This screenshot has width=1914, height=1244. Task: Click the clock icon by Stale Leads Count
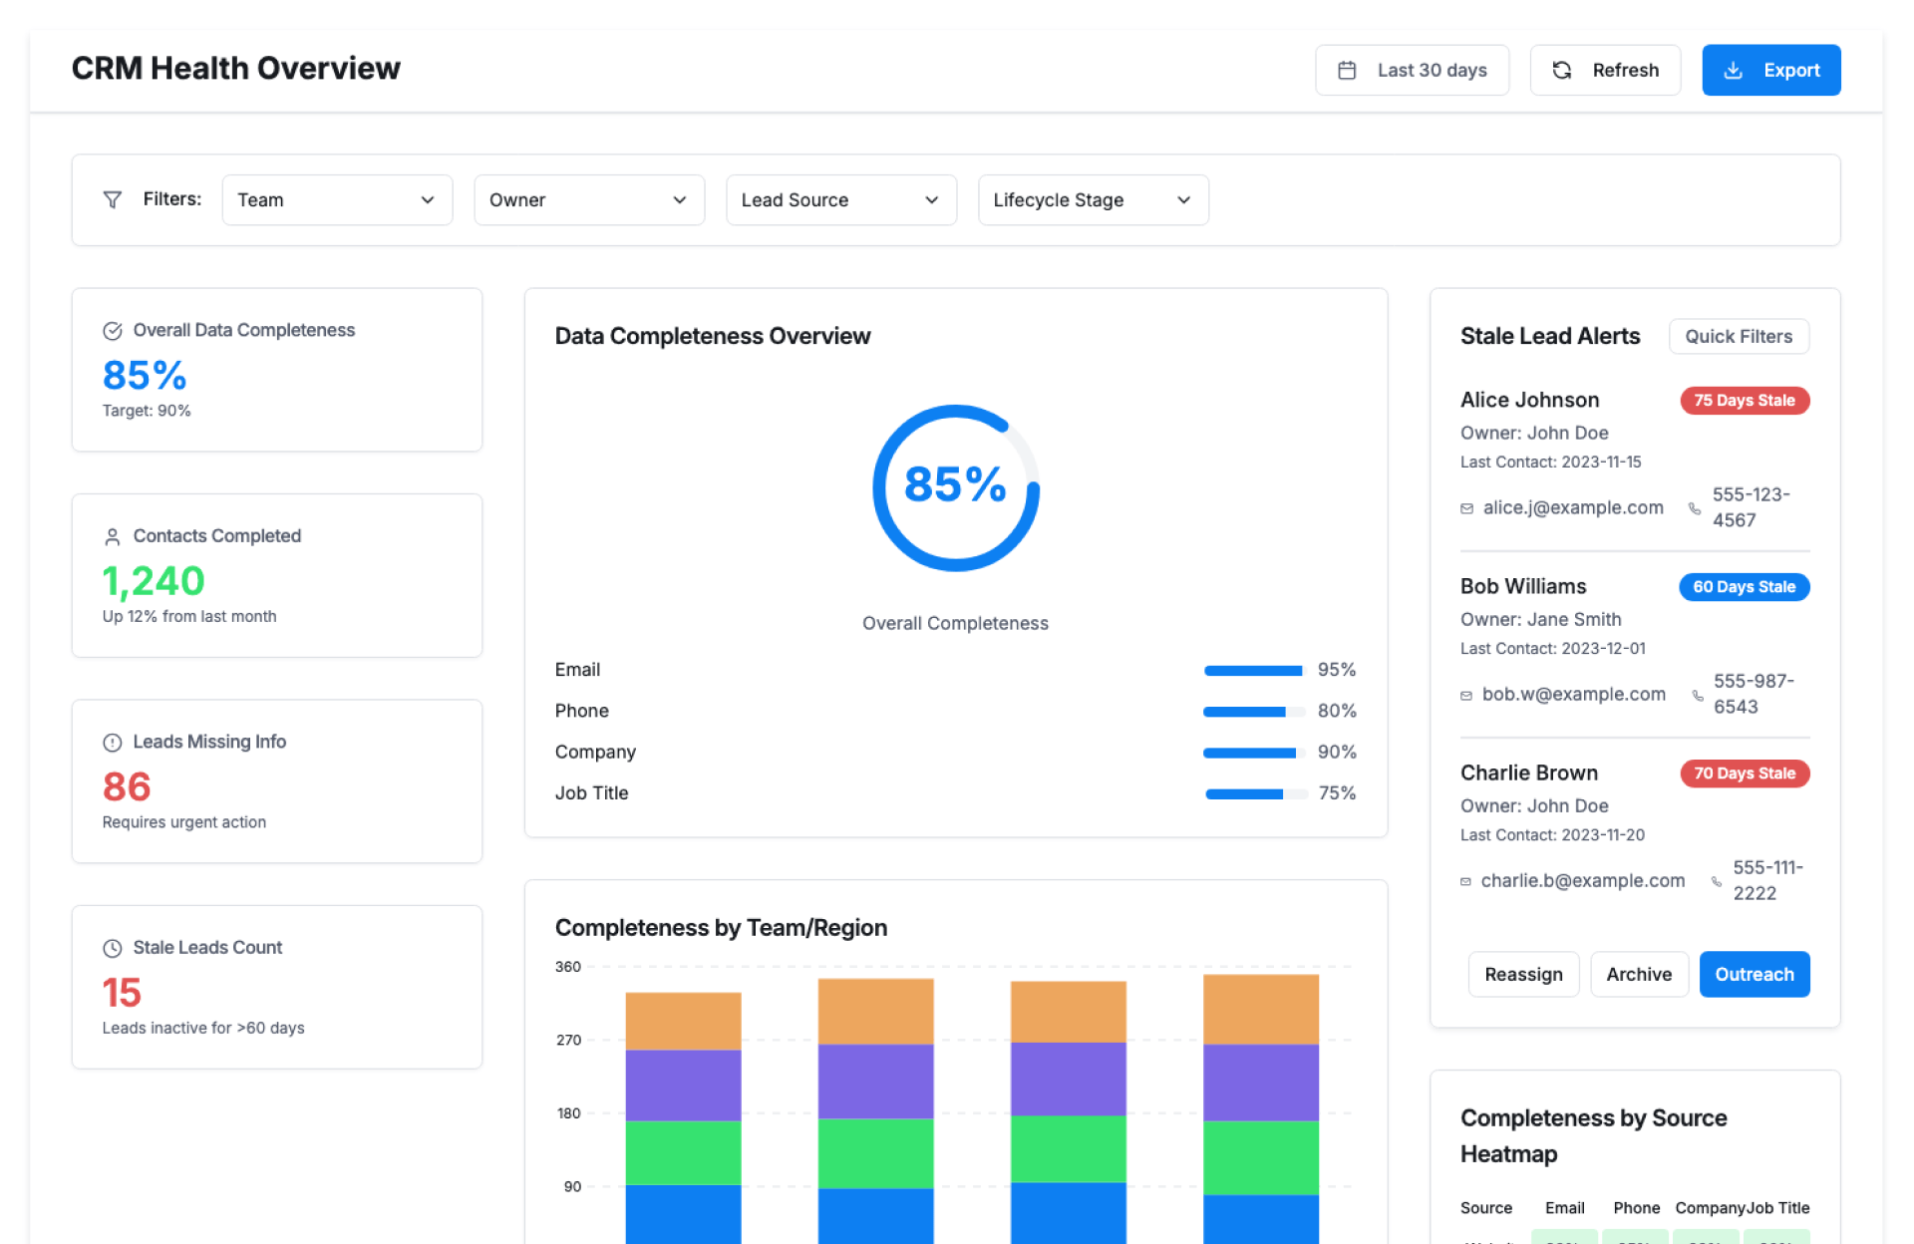[113, 948]
